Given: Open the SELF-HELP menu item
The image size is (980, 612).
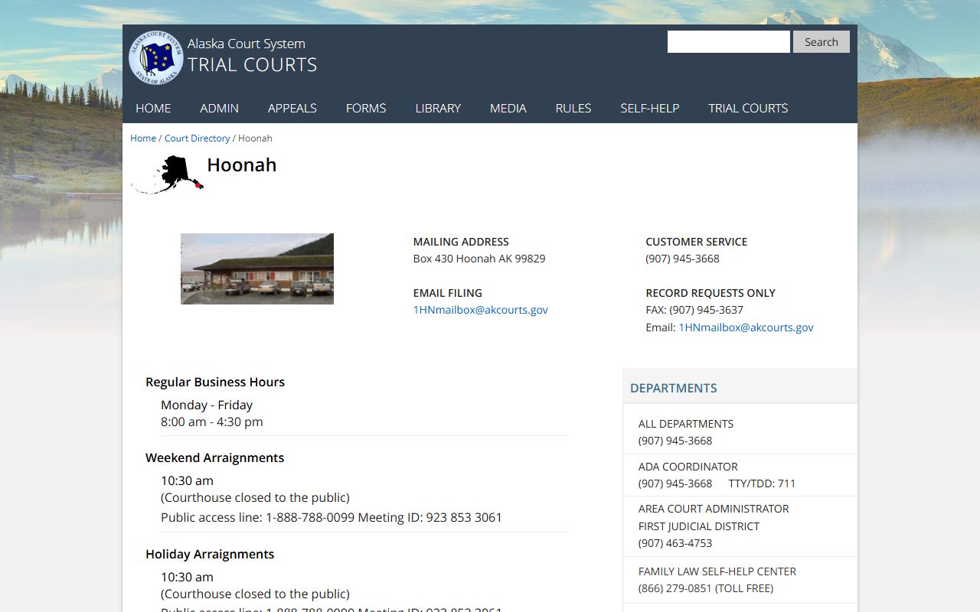Looking at the screenshot, I should click(650, 108).
